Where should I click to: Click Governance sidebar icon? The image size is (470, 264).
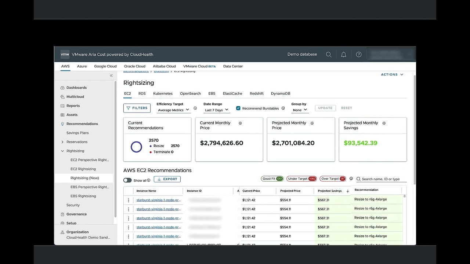(62, 214)
